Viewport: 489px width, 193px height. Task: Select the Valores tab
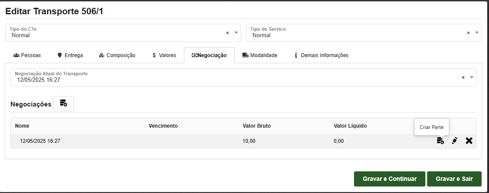pyautogui.click(x=164, y=55)
